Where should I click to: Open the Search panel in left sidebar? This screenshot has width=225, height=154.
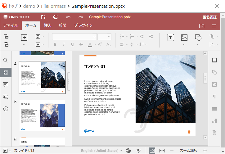pos(6,60)
